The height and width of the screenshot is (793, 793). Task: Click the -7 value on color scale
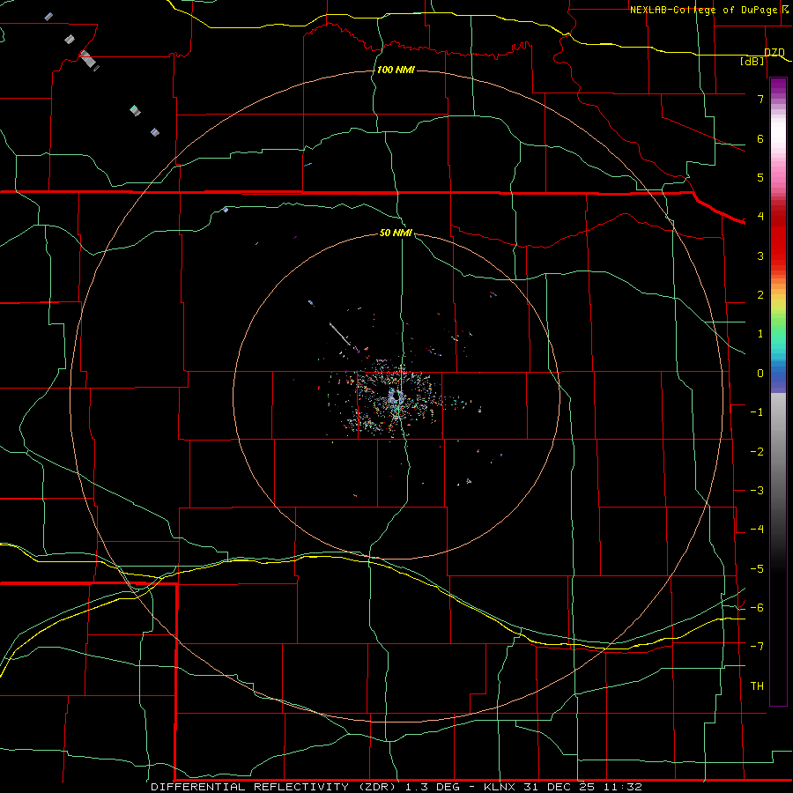[x=757, y=647]
